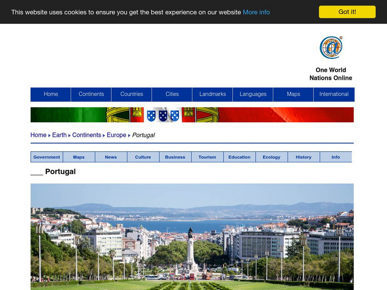Click Europe in the breadcrumb trail
This screenshot has width=387, height=290.
pos(116,135)
